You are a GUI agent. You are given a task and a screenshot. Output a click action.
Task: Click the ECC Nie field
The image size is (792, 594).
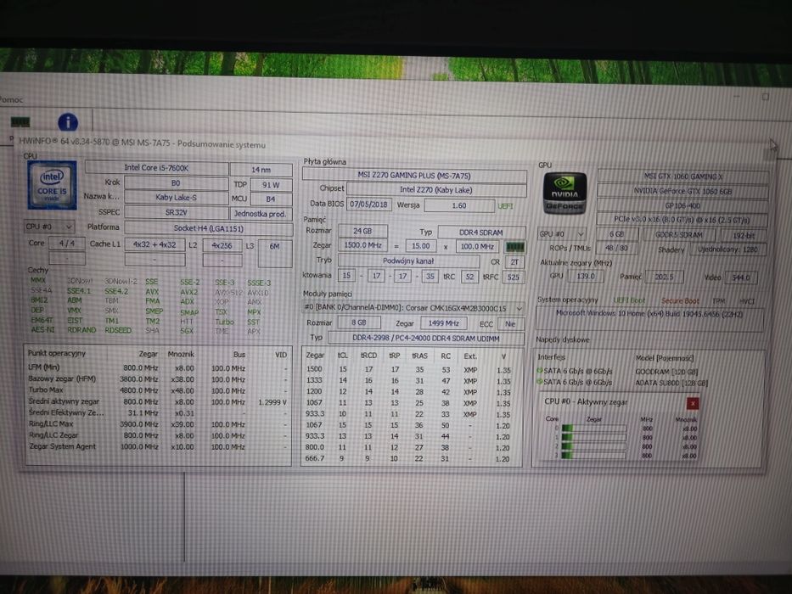tap(510, 324)
